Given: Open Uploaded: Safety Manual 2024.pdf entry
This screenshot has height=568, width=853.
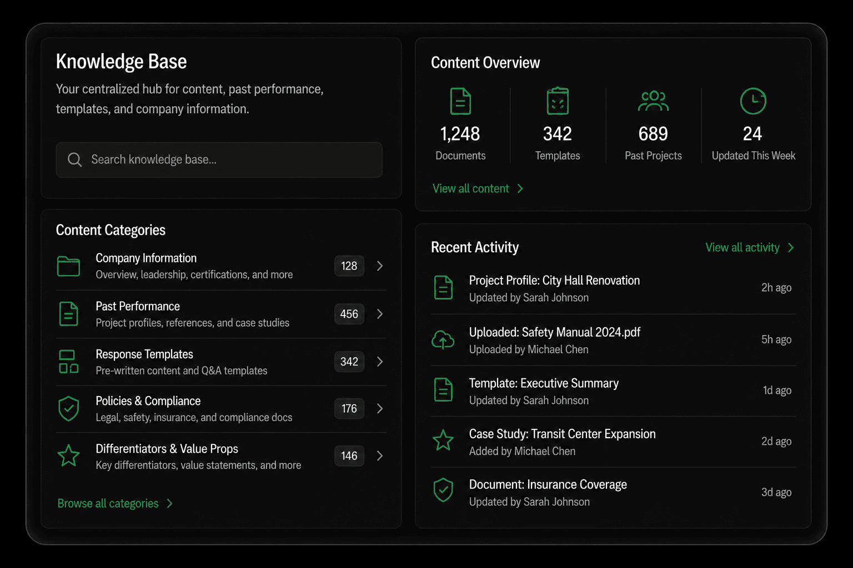Looking at the screenshot, I should click(x=613, y=339).
